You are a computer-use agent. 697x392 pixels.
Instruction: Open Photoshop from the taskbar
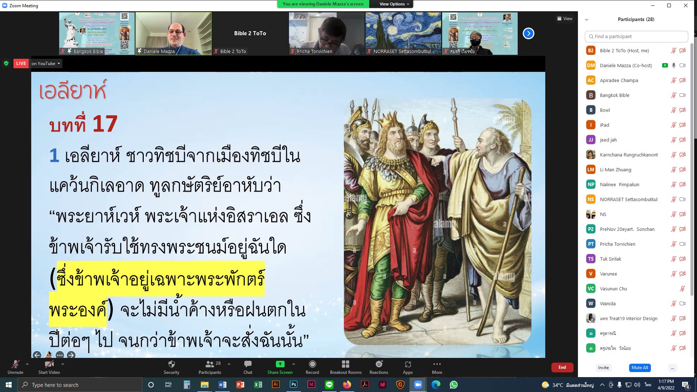pos(293,385)
